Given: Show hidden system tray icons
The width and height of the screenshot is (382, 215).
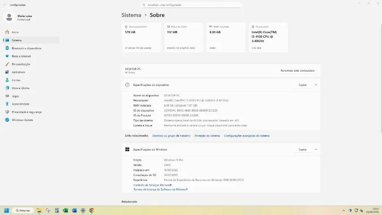Looking at the screenshot, I should click(344, 211).
